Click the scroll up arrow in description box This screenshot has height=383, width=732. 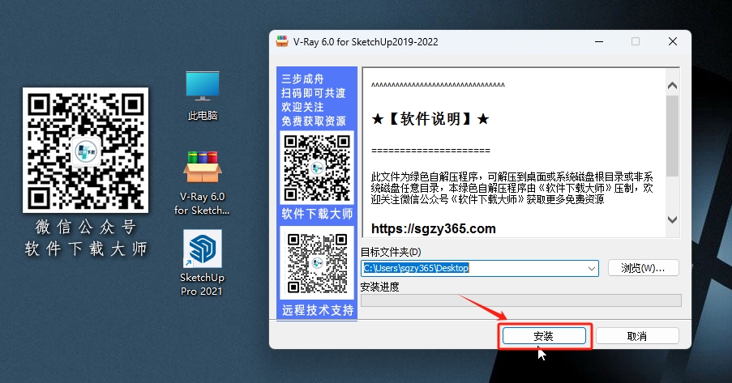click(x=672, y=85)
